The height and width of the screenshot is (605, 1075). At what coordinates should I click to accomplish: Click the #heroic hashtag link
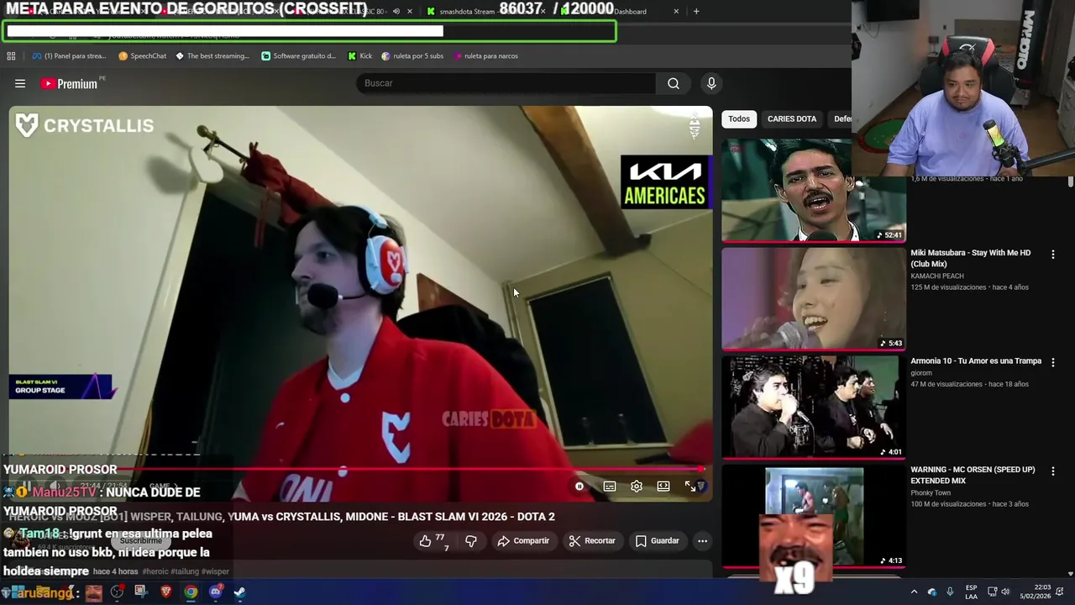[x=156, y=571]
